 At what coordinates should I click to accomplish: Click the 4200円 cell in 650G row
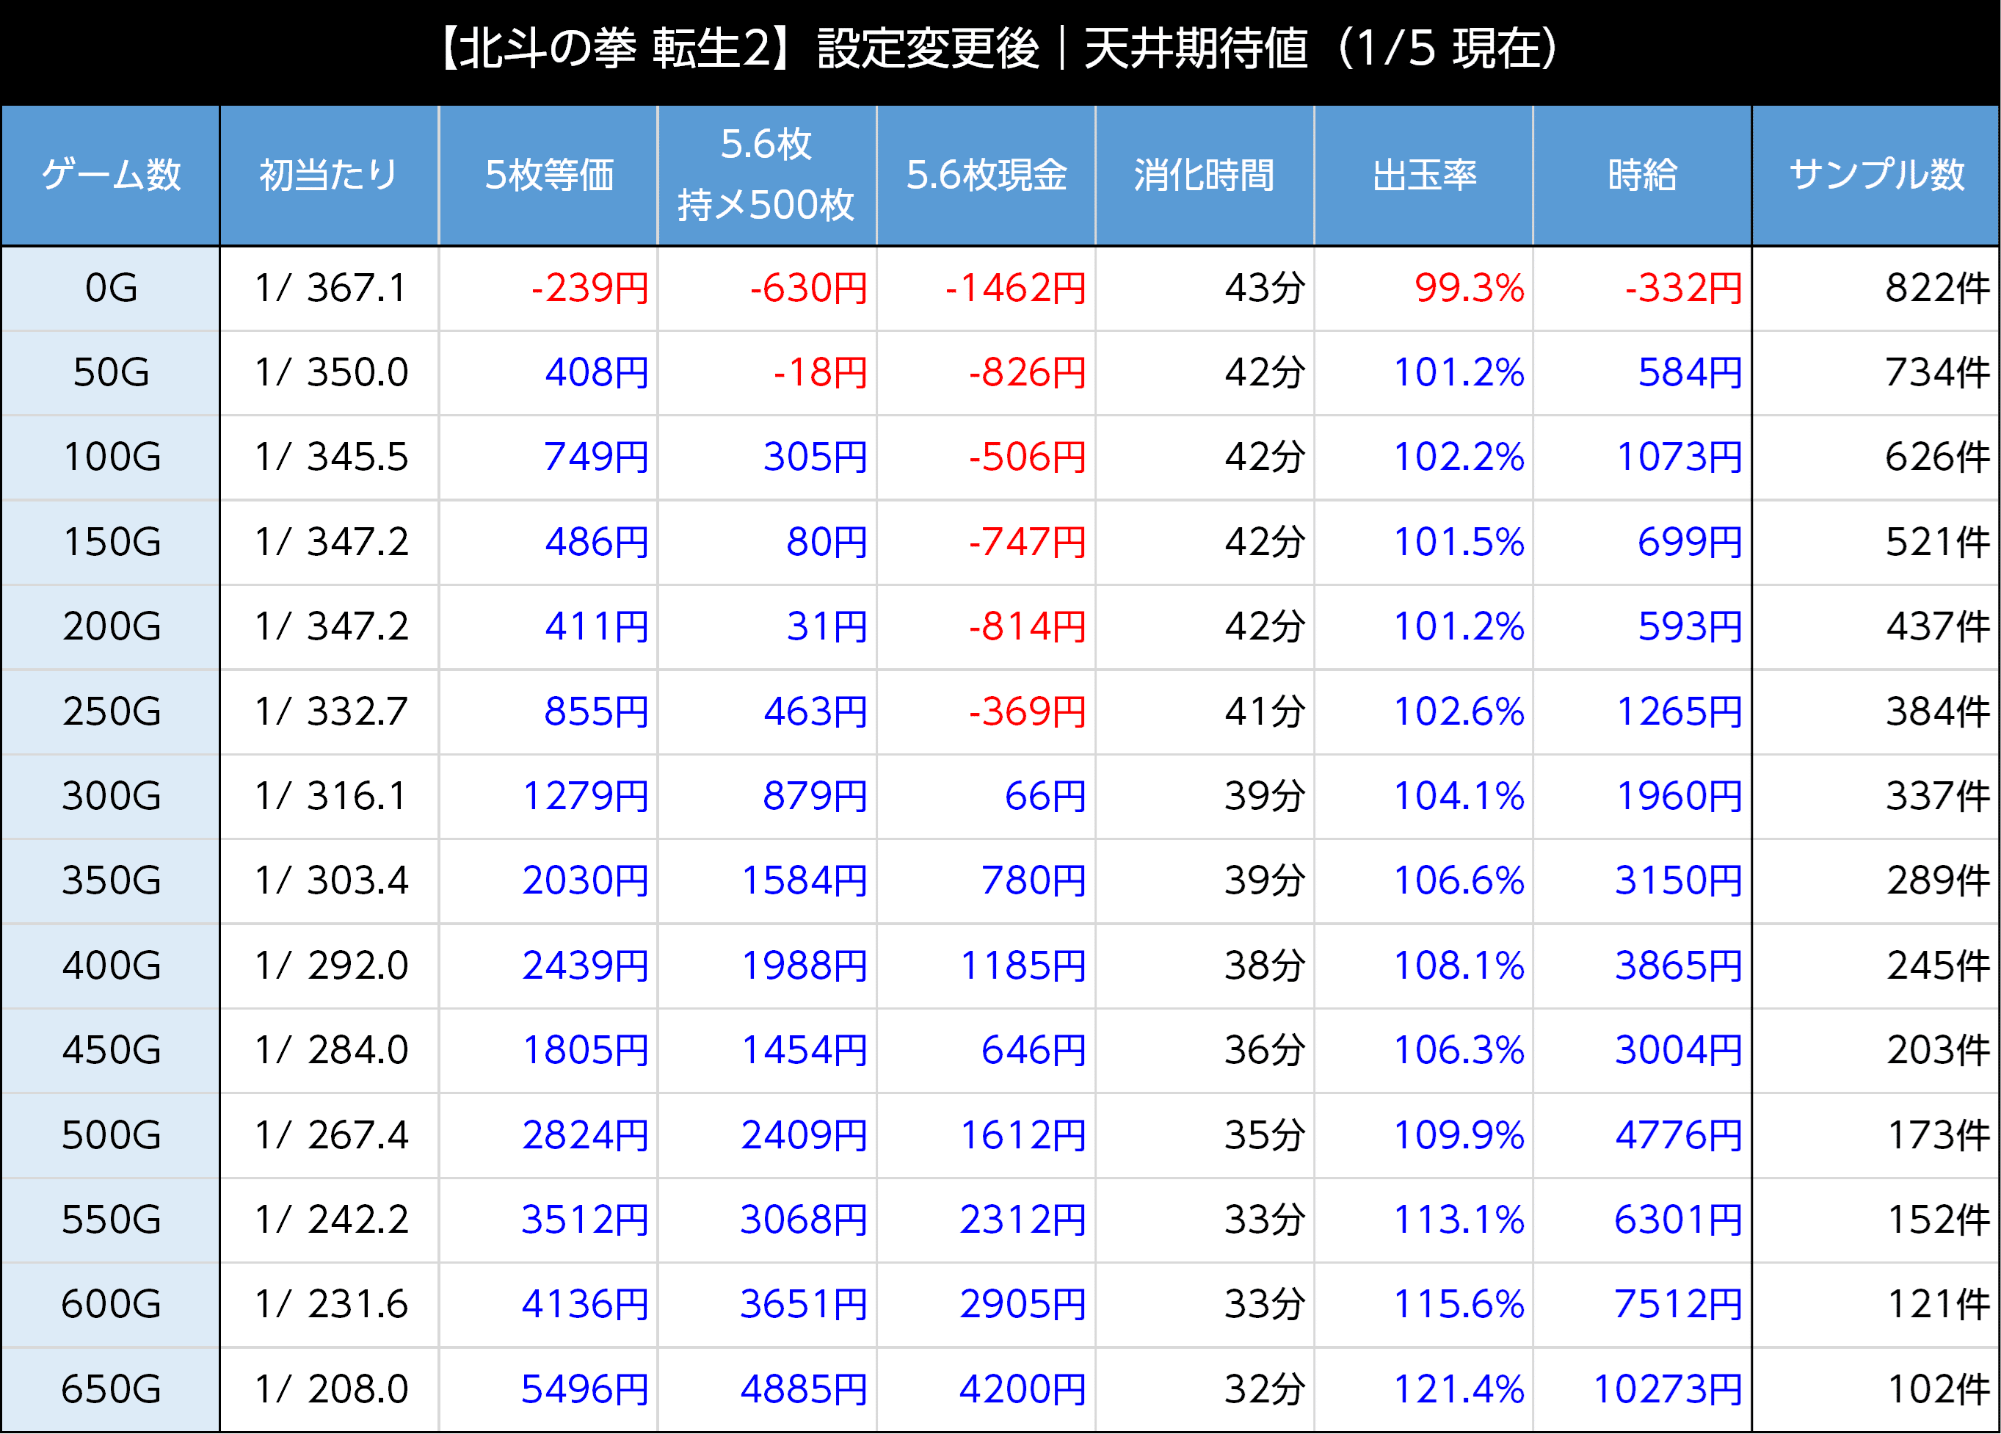pyautogui.click(x=1022, y=1389)
